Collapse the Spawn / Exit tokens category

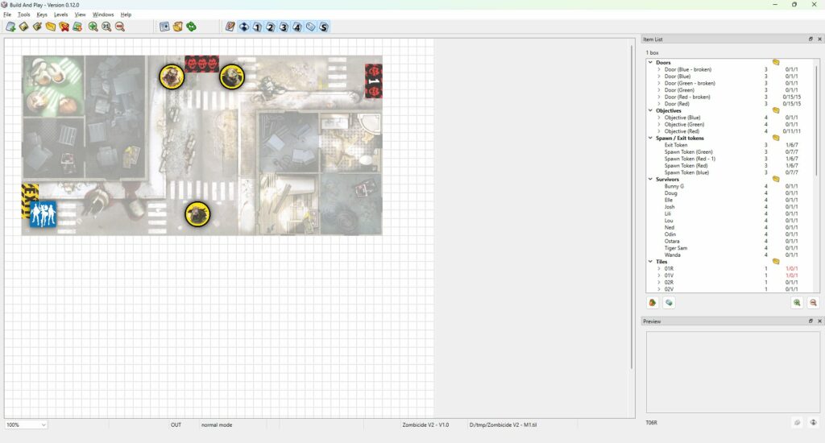[650, 138]
